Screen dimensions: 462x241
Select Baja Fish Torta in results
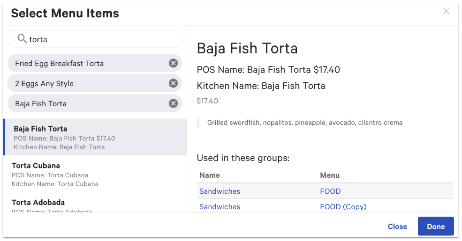pos(94,137)
